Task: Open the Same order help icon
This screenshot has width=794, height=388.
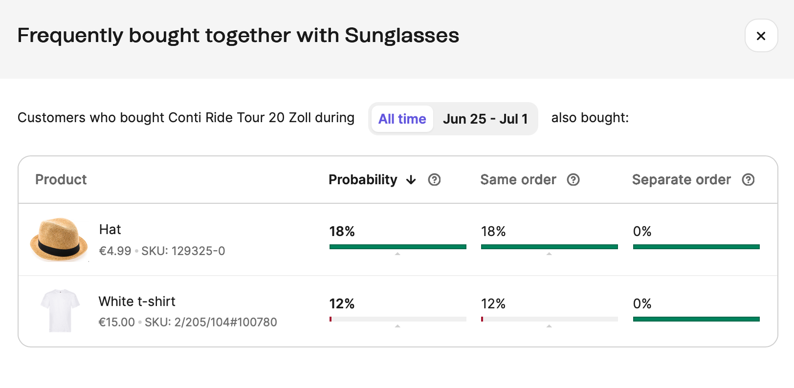Action: pyautogui.click(x=573, y=180)
